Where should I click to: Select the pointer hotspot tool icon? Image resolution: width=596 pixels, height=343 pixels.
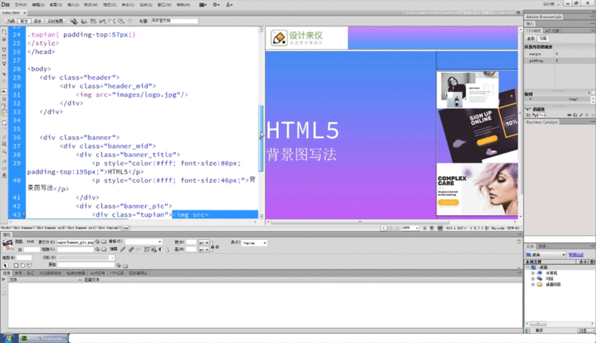(x=5, y=265)
